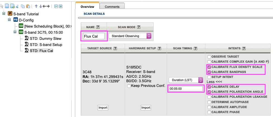Toggle the Keep Previous Conf. checkbox
Image resolution: width=273 pixels, height=117 pixels.
(129, 86)
